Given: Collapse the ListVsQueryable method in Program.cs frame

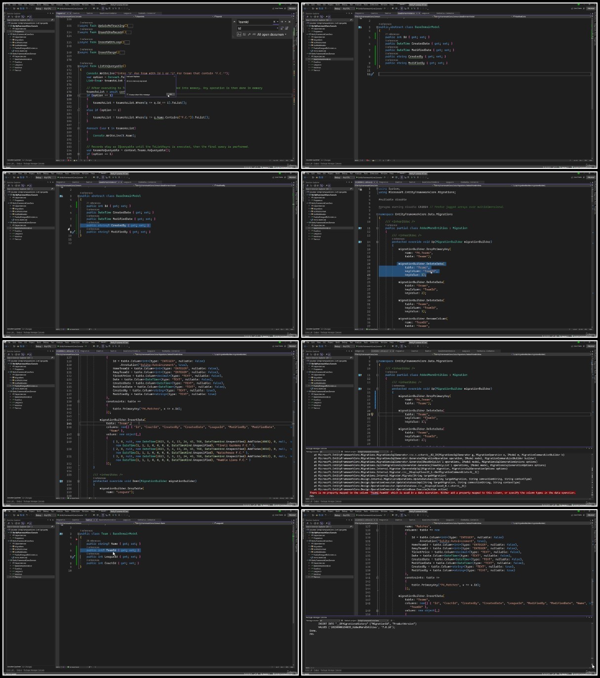Looking at the screenshot, I should 79,66.
